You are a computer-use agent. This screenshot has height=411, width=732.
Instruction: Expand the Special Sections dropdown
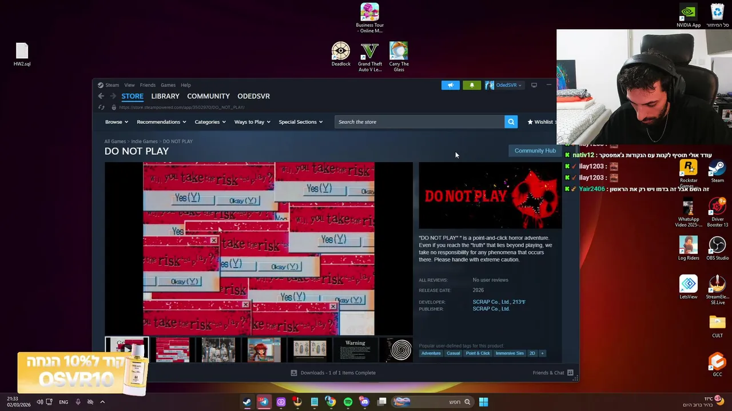tap(300, 122)
